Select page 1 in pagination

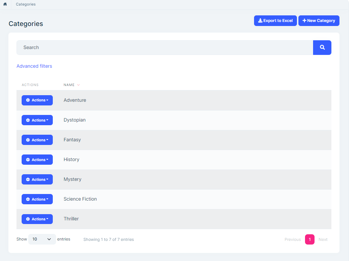tap(309, 239)
